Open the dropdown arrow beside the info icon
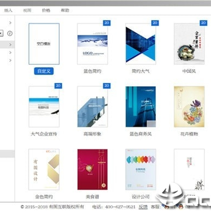The height and width of the screenshot is (211, 211). point(1,33)
